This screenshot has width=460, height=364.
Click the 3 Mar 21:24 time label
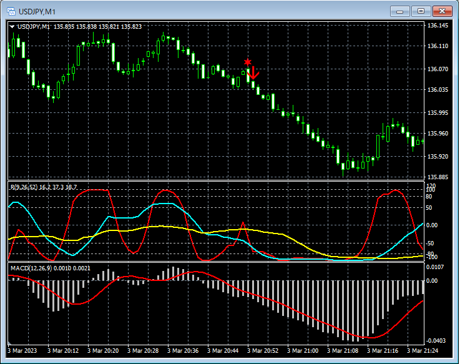424,351
